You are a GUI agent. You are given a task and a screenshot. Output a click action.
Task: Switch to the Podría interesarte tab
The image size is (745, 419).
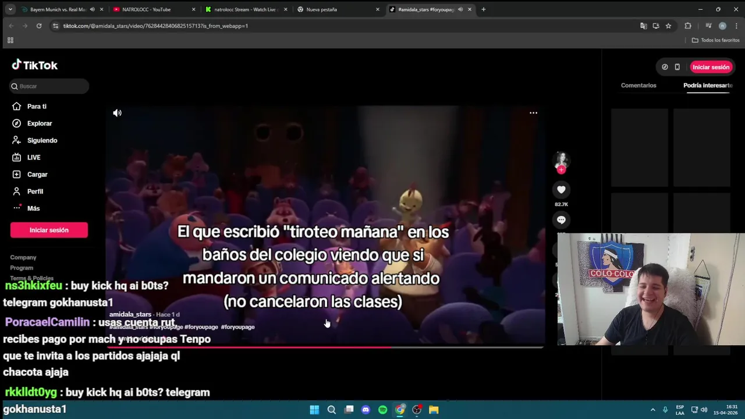pyautogui.click(x=708, y=86)
